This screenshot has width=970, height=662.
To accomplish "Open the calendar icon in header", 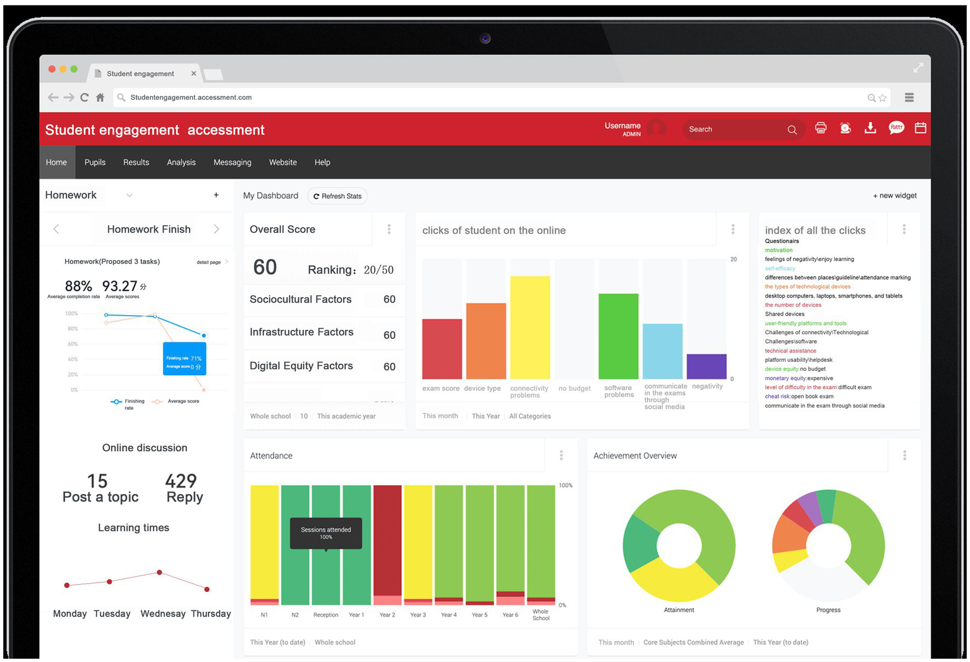I will coord(920,128).
